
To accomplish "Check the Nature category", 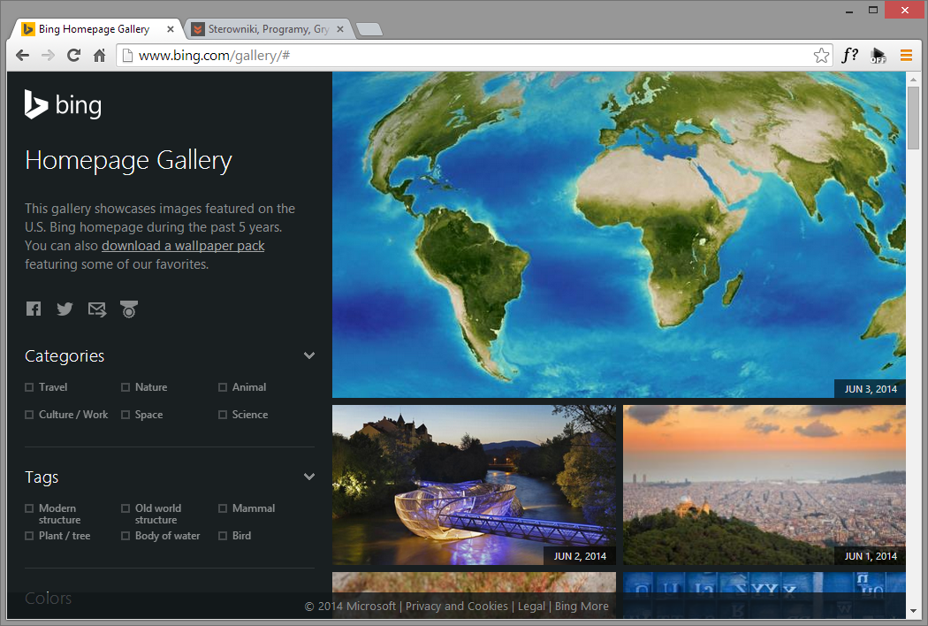I will (x=126, y=387).
